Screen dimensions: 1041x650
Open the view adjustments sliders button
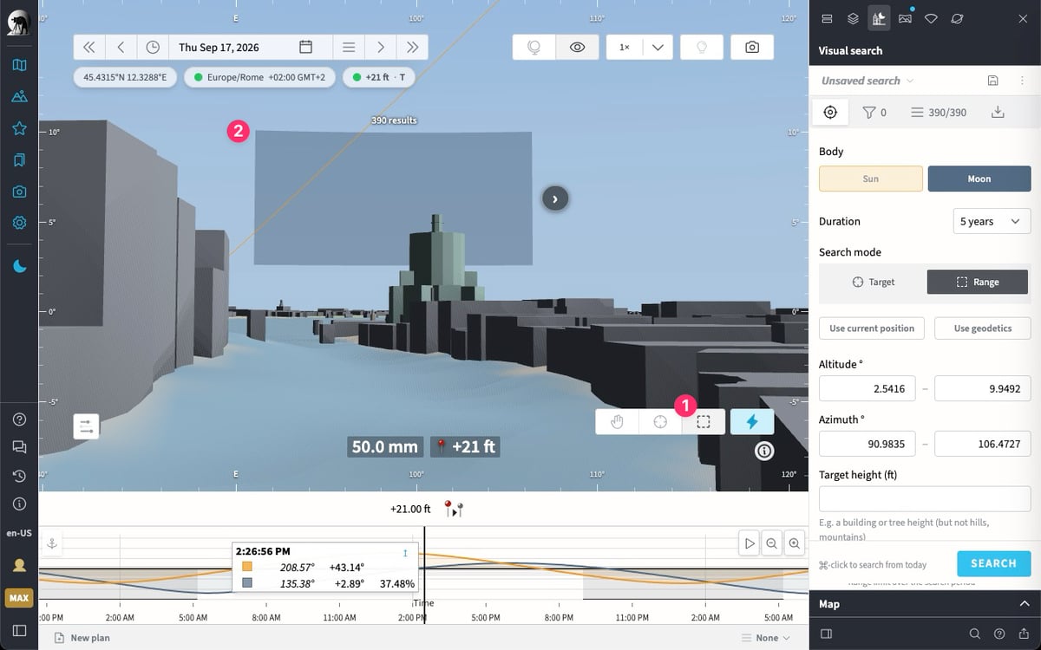point(87,426)
